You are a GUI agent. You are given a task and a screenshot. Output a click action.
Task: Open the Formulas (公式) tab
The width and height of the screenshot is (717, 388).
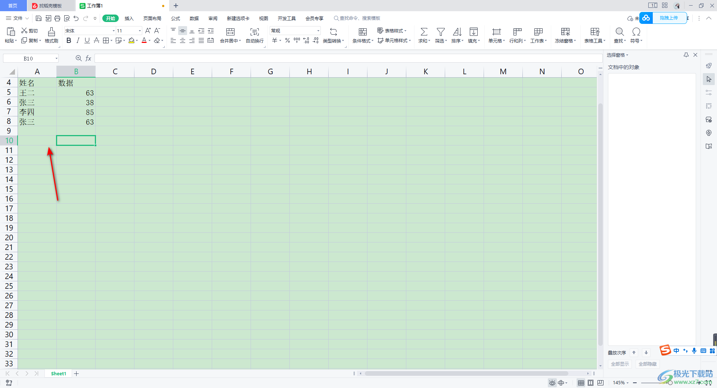176,18
